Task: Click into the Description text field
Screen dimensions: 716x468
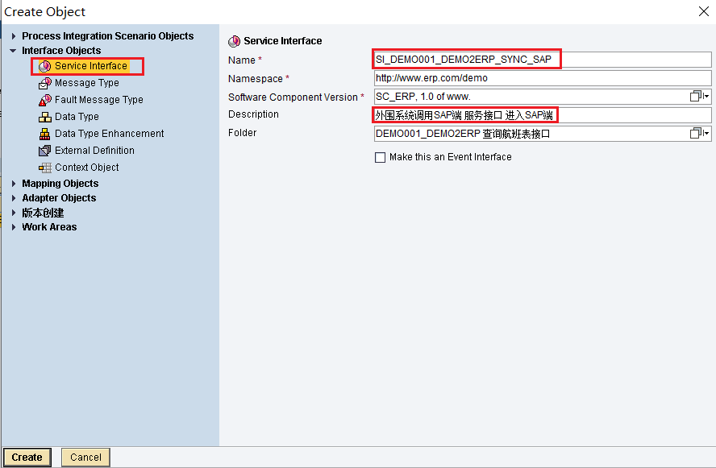Action: (543, 115)
